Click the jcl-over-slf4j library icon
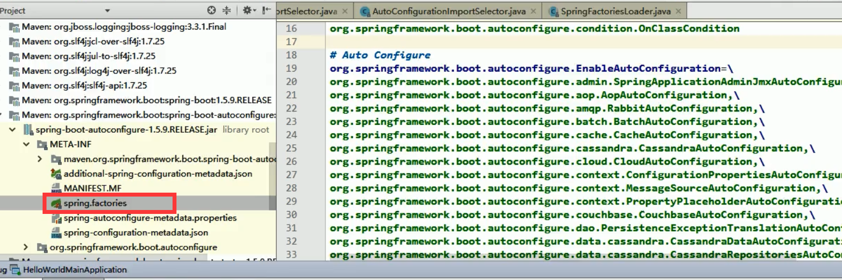842x280 pixels. tap(15, 41)
